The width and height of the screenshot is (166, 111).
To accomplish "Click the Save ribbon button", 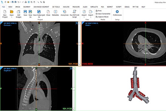I will click(25, 13).
